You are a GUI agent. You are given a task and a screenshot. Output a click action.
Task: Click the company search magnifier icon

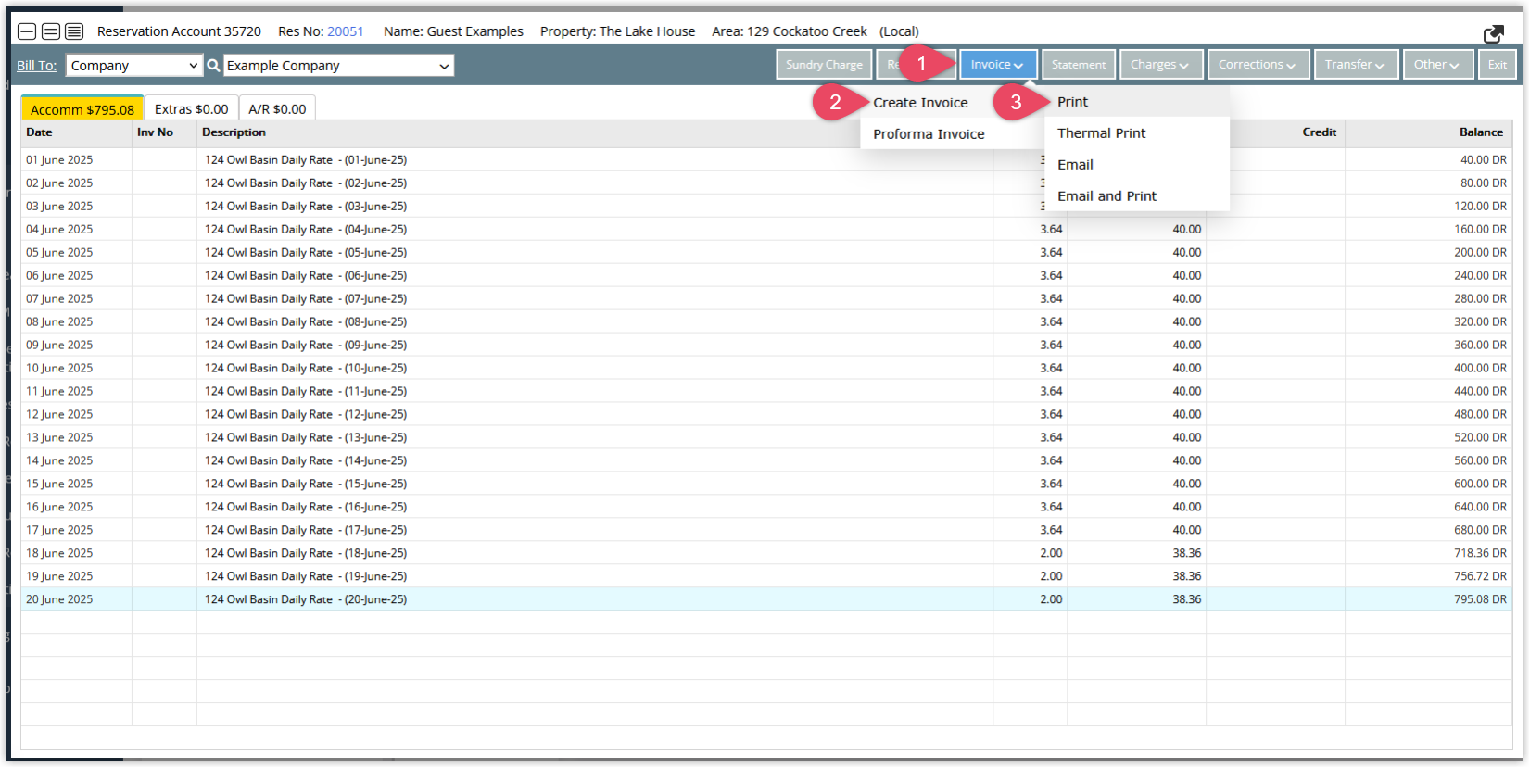(213, 66)
